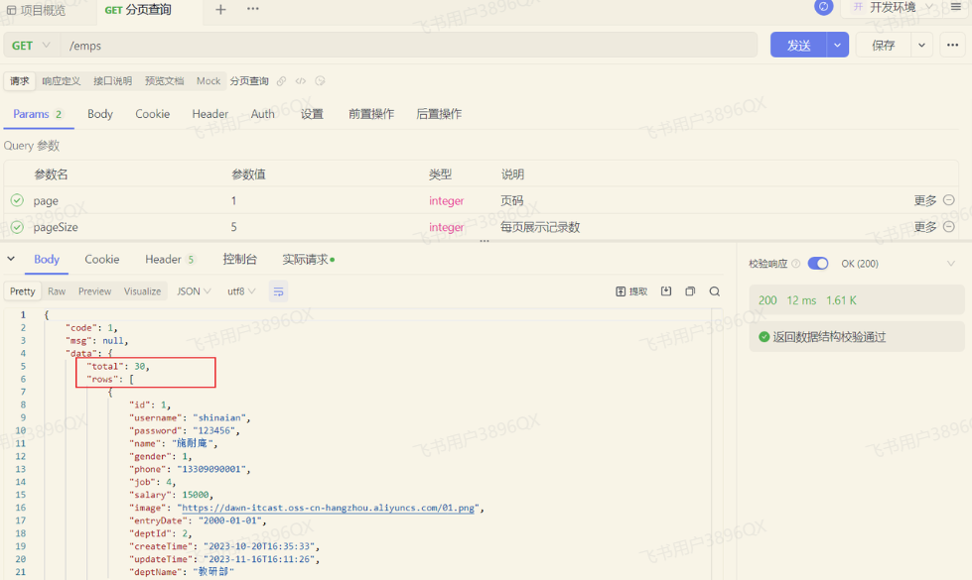Select the 预览文档 sub-tab

(164, 81)
